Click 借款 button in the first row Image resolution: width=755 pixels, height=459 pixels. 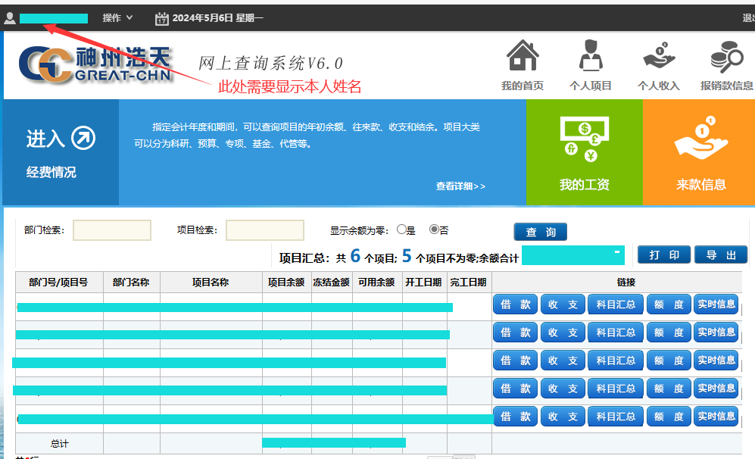click(515, 304)
